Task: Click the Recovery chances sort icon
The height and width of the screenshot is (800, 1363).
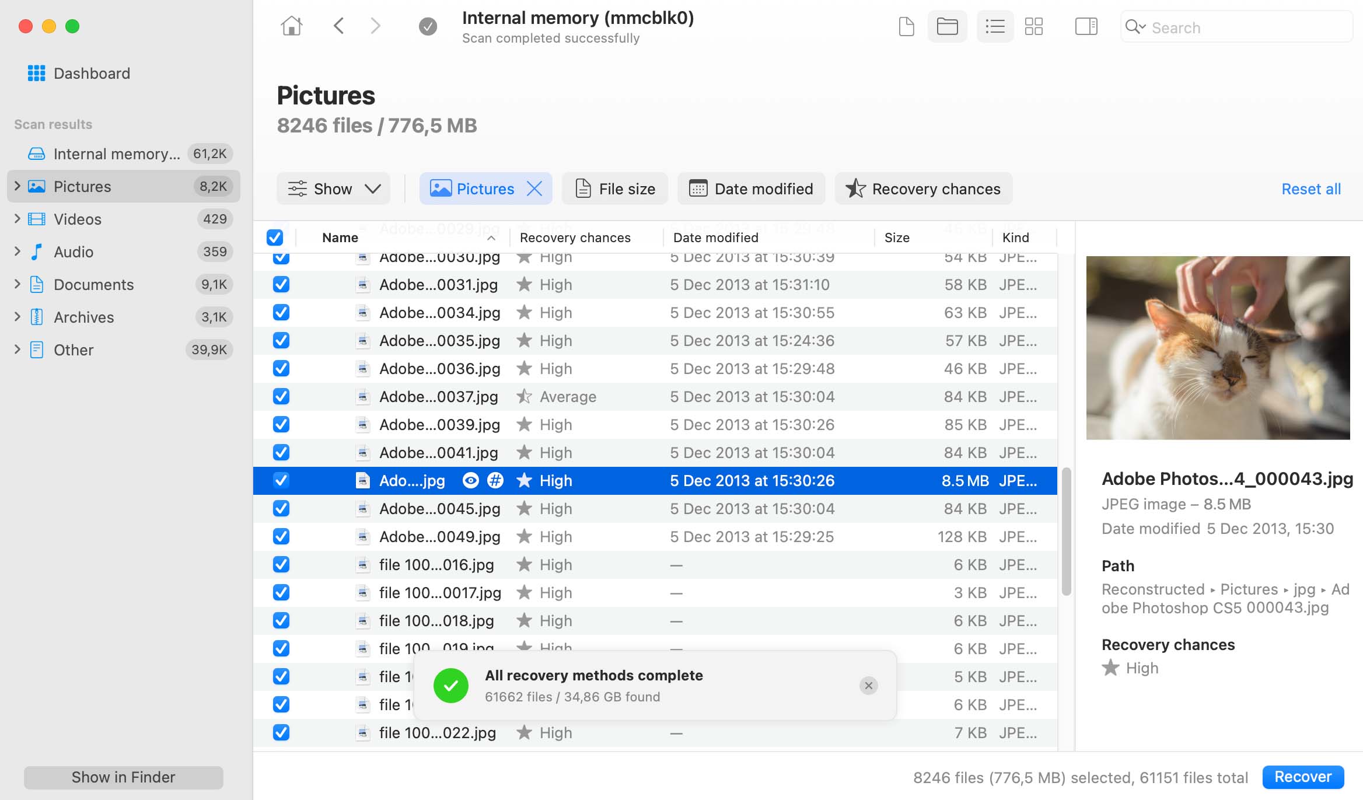Action: click(855, 188)
